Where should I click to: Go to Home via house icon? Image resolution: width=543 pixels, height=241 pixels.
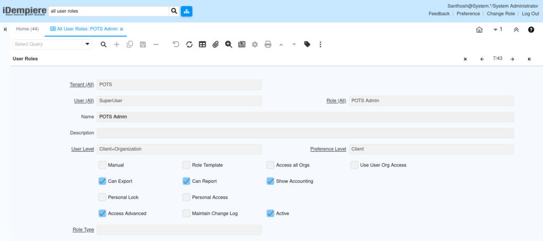coord(479,30)
